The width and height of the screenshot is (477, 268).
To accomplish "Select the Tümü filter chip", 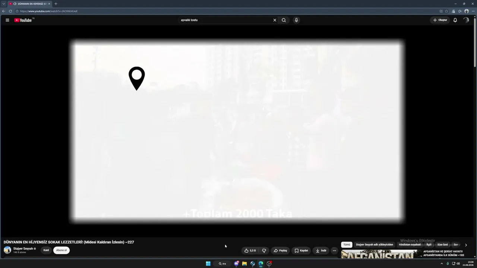I will [347, 245].
